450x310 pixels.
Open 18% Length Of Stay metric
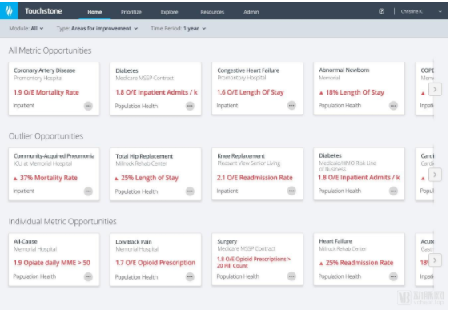[352, 92]
